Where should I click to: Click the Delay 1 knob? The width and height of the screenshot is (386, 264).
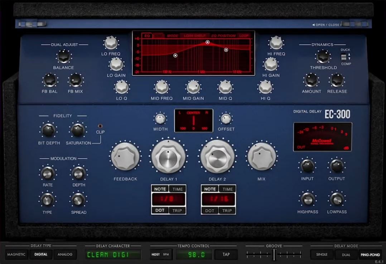click(169, 156)
